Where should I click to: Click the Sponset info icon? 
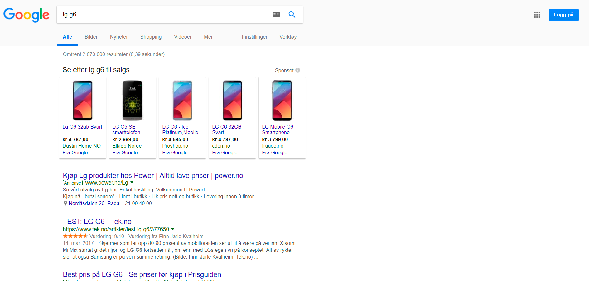tap(298, 70)
